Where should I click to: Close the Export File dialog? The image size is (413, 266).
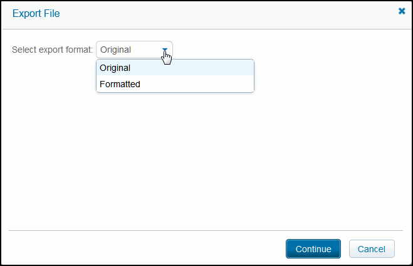(x=402, y=11)
